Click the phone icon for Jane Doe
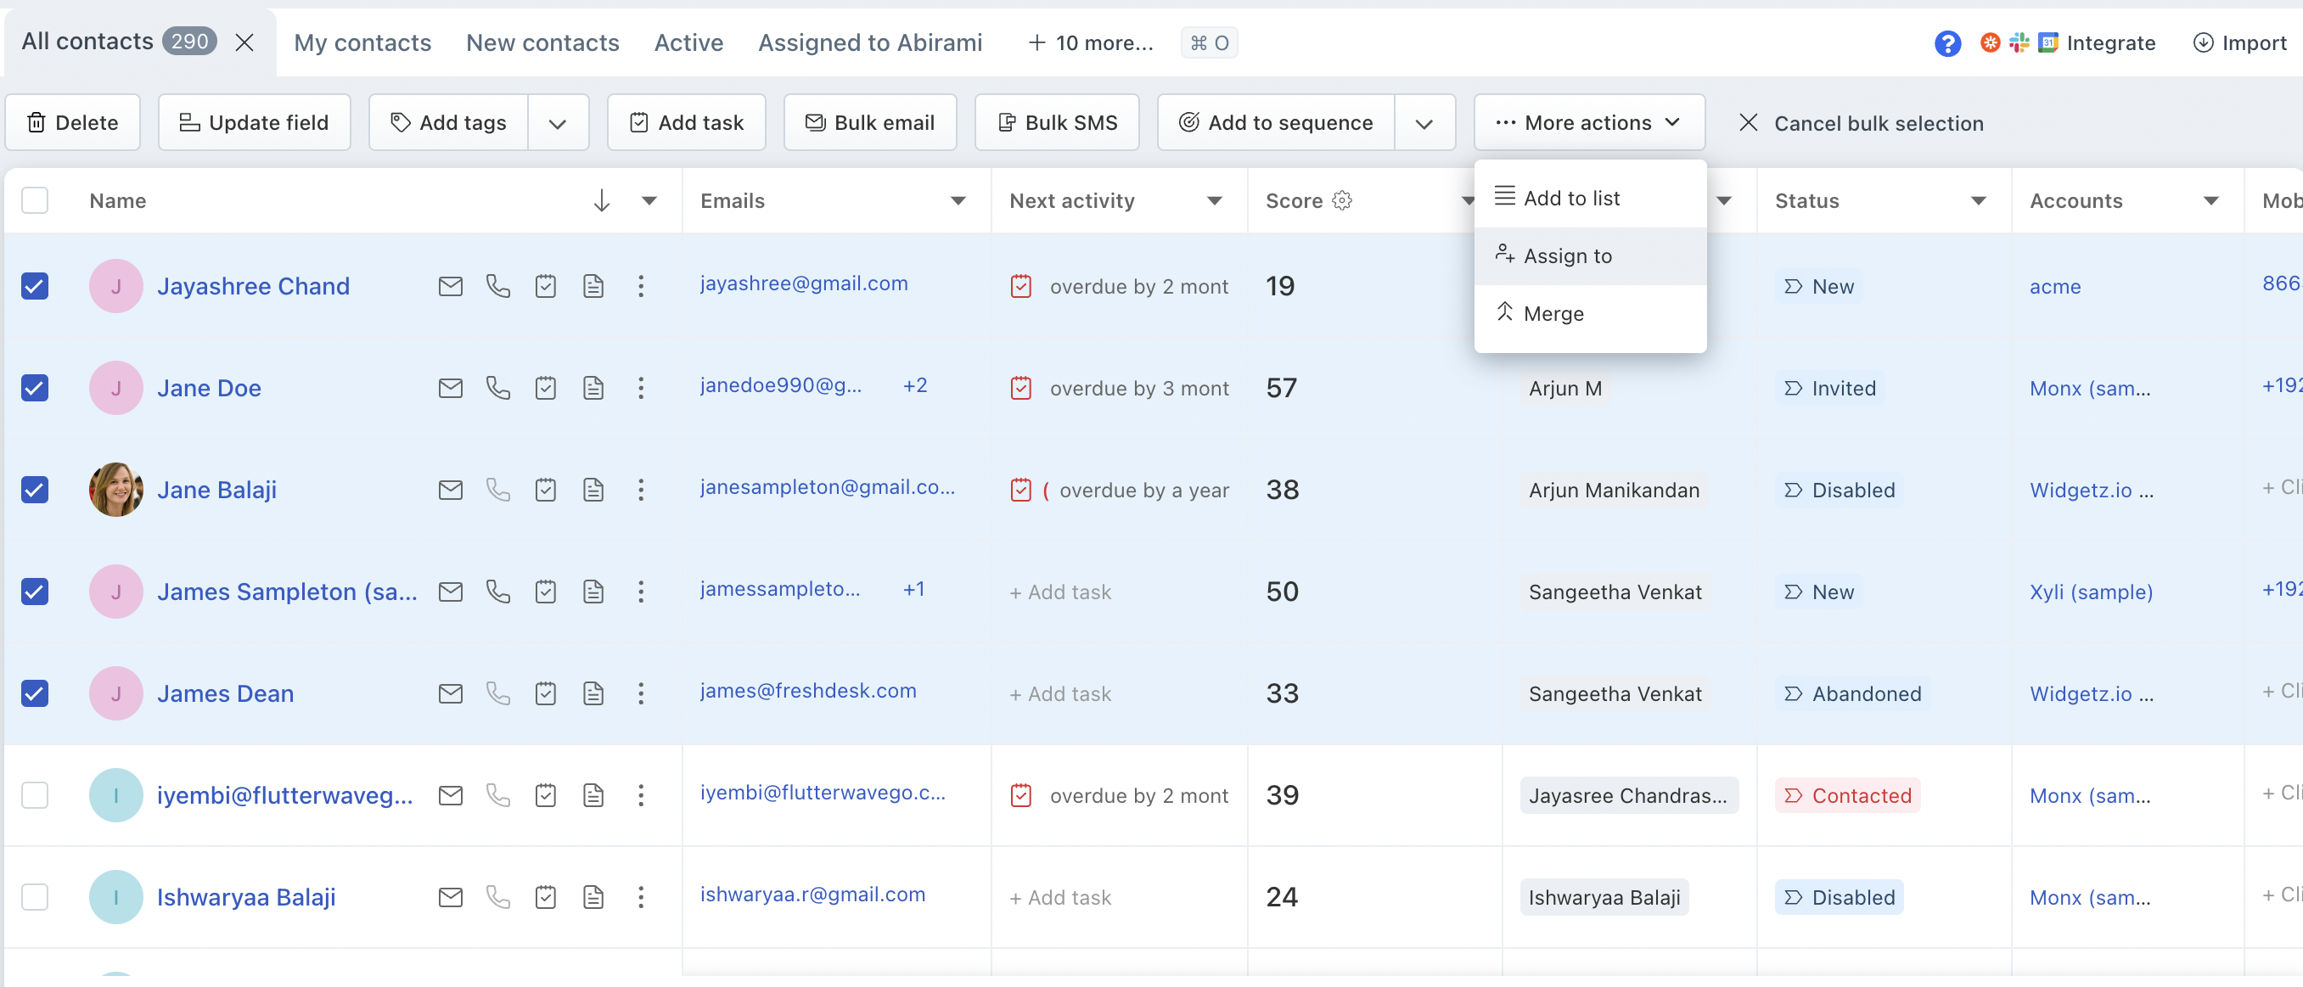Viewport: 2303px width, 987px height. click(498, 387)
